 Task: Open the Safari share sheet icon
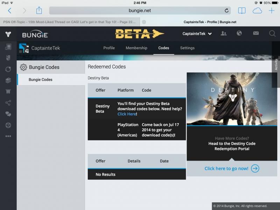click(x=39, y=10)
